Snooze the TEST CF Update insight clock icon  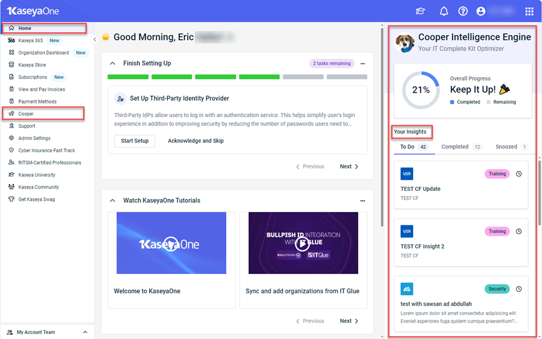pos(519,174)
